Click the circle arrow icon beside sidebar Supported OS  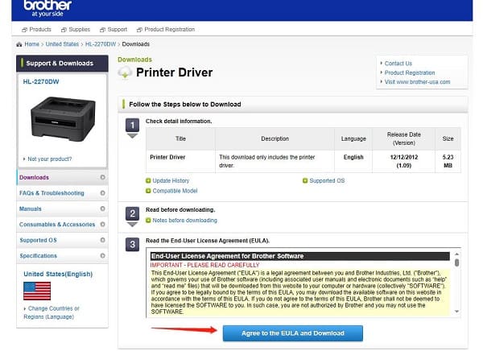pyautogui.click(x=102, y=240)
